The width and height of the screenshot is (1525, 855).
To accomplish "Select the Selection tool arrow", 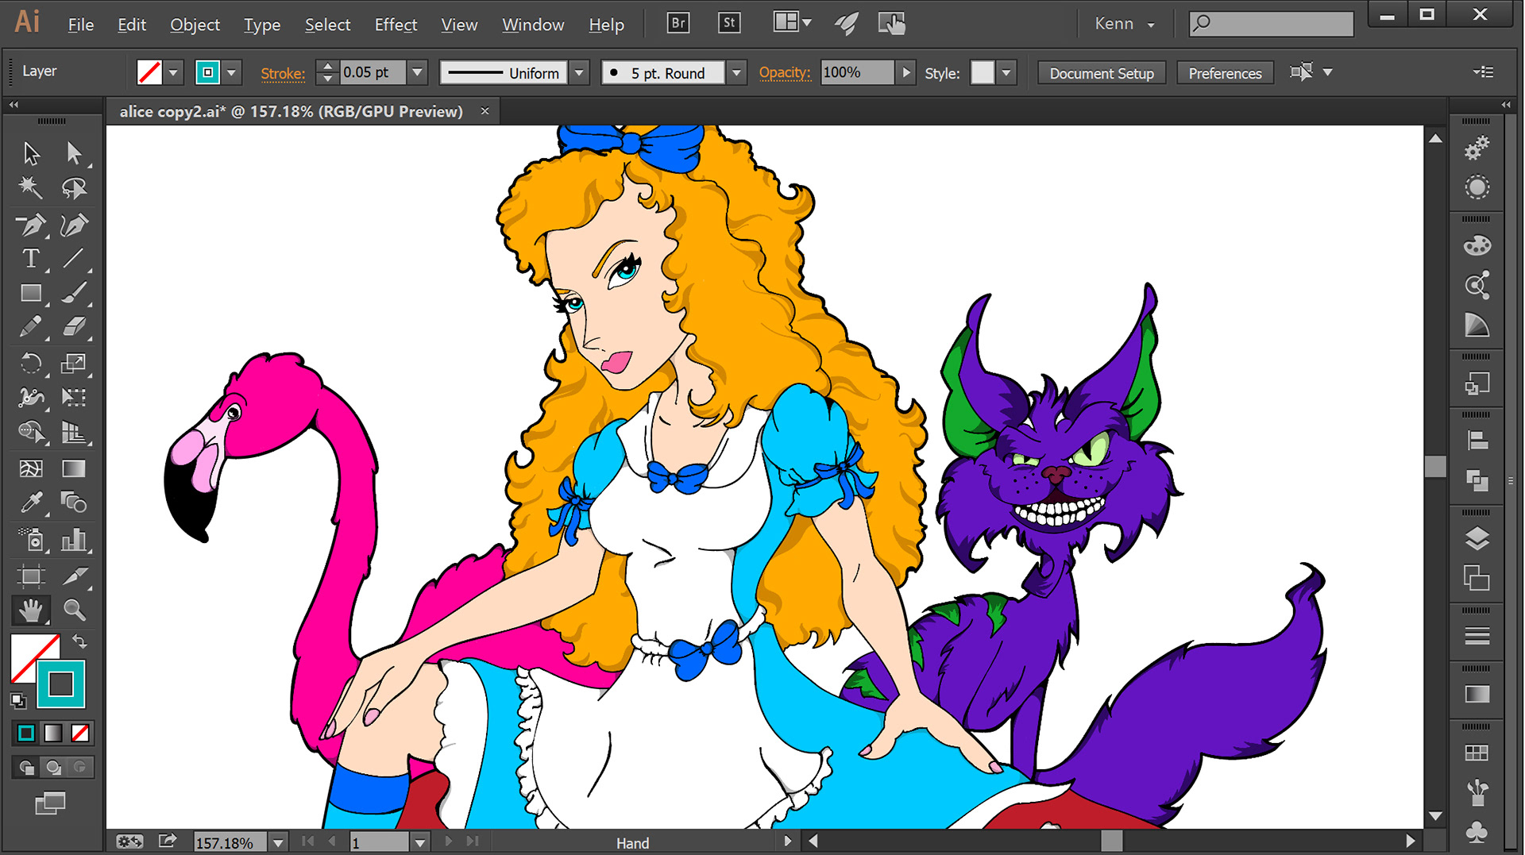I will (31, 152).
